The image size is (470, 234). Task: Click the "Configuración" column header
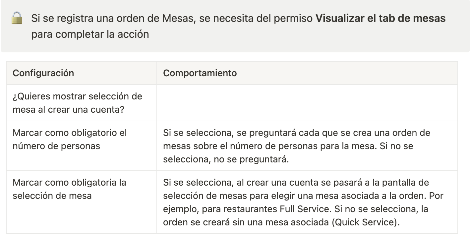coord(43,73)
